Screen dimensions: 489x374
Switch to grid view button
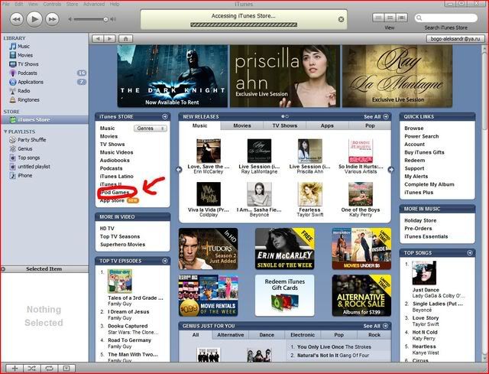point(390,18)
